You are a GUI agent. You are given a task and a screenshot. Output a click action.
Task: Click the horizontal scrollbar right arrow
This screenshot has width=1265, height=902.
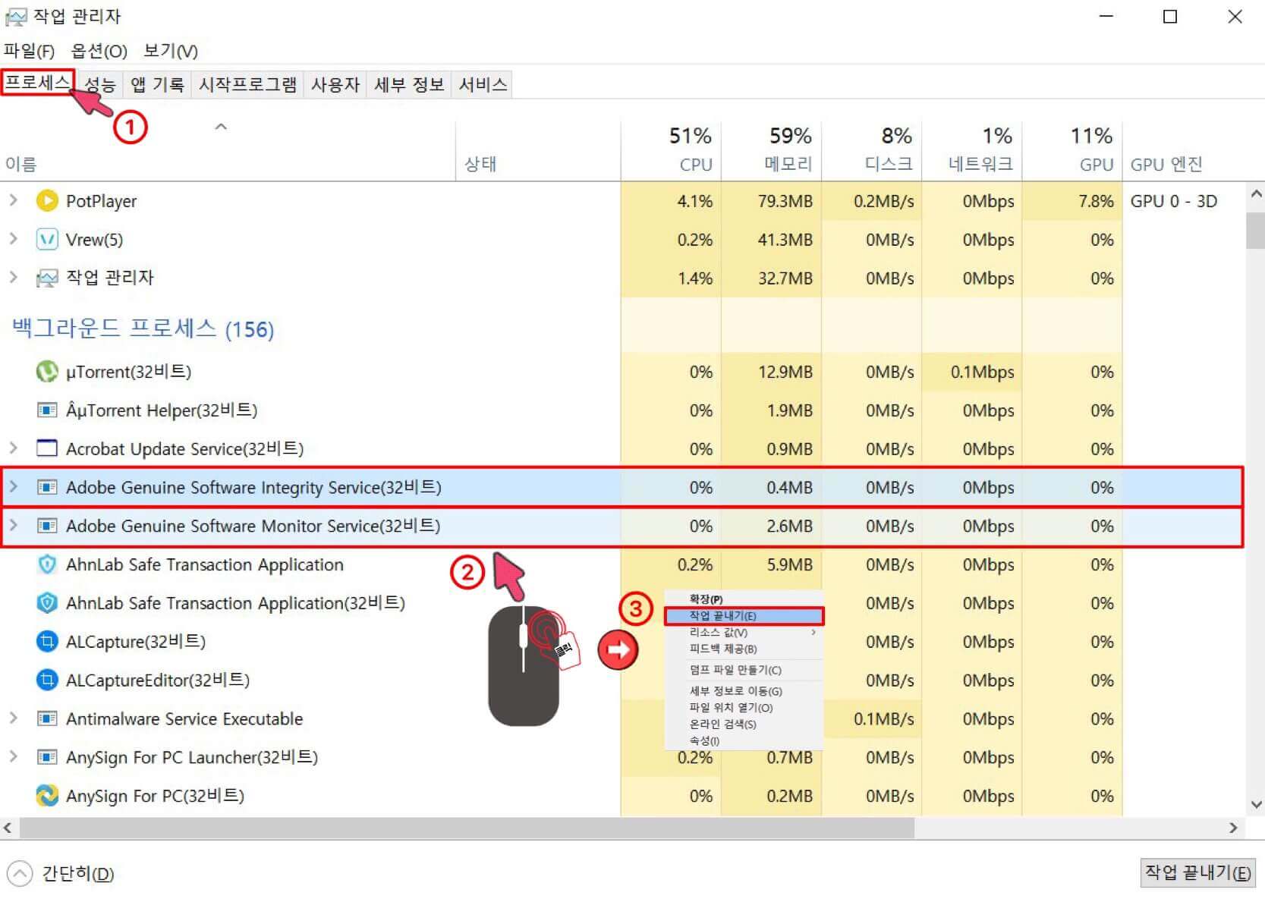pos(1233,828)
